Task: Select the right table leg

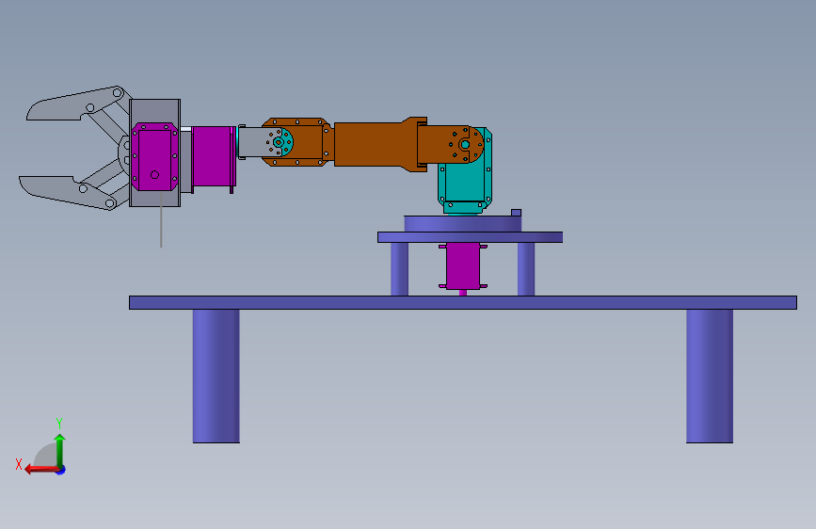Action: [710, 376]
